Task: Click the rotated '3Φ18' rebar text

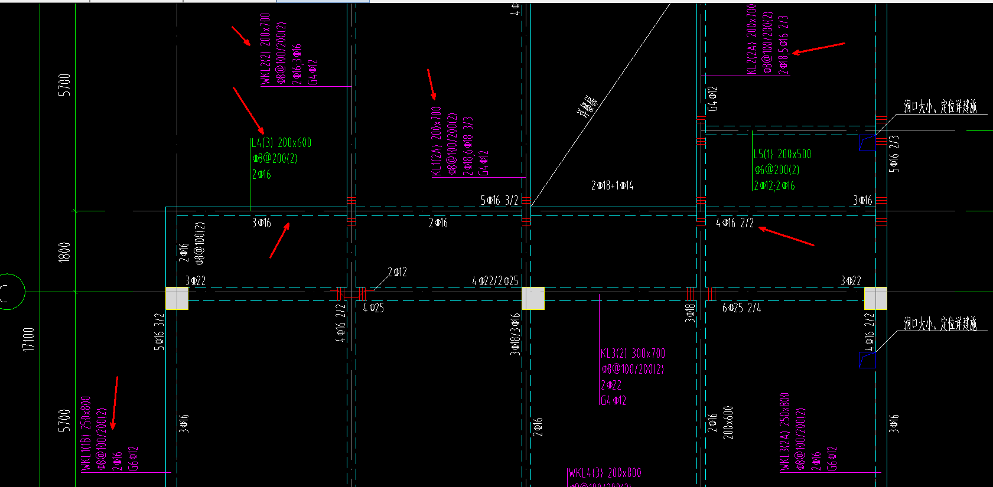Action: click(x=689, y=312)
